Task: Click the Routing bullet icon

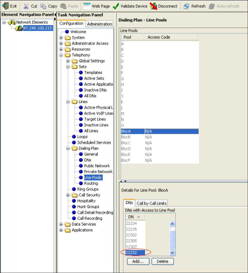Action: click(x=81, y=183)
